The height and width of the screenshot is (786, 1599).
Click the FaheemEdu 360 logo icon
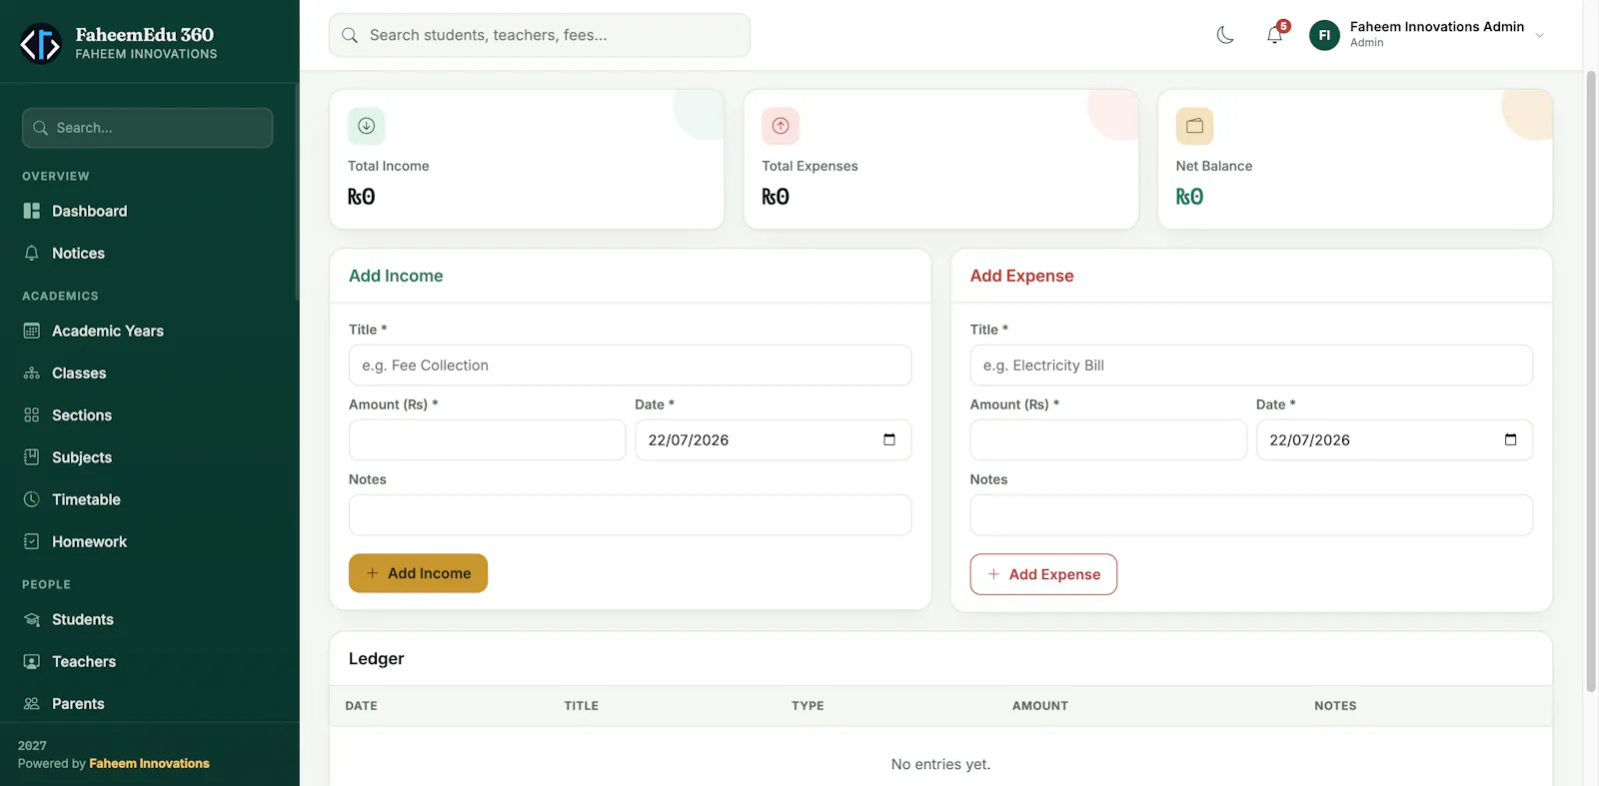41,43
